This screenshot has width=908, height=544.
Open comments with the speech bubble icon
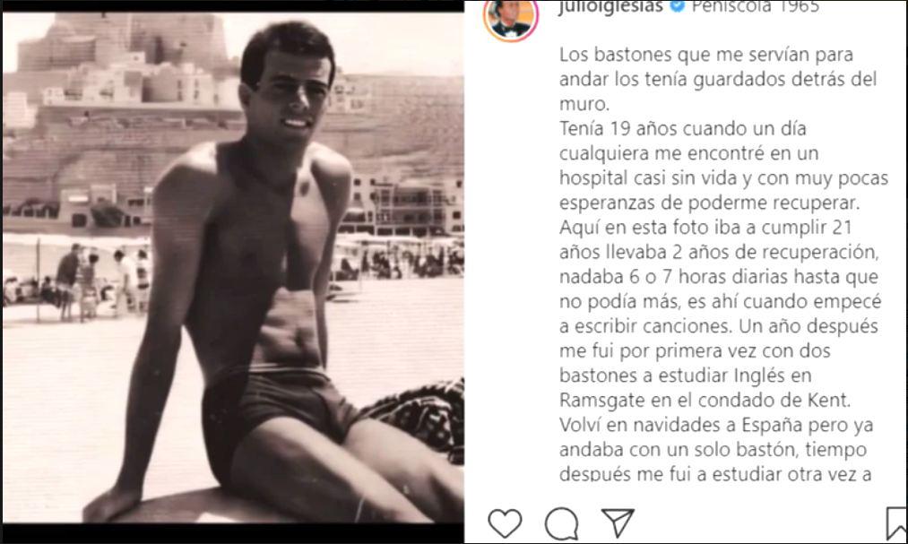pos(562,523)
